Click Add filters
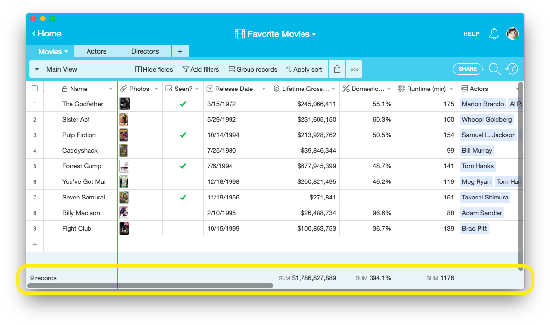Screen dimensions: 550x325 (x=201, y=69)
